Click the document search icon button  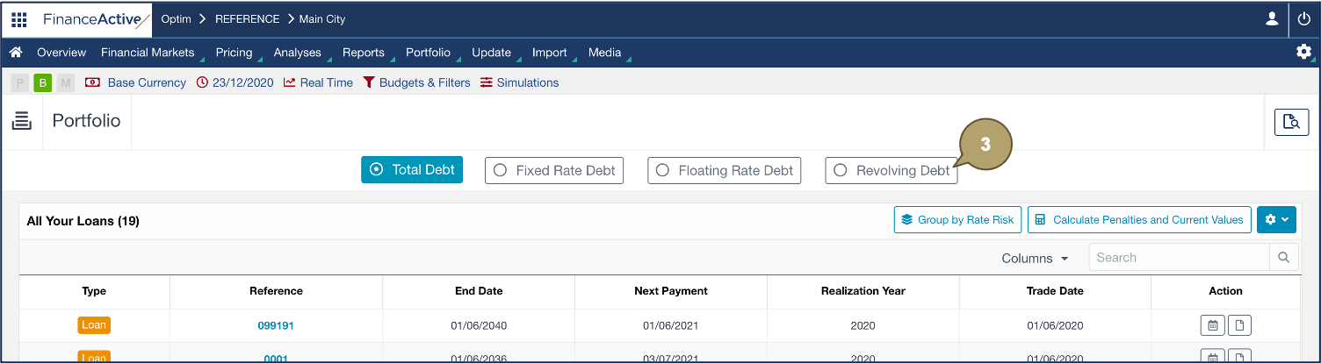click(x=1290, y=122)
